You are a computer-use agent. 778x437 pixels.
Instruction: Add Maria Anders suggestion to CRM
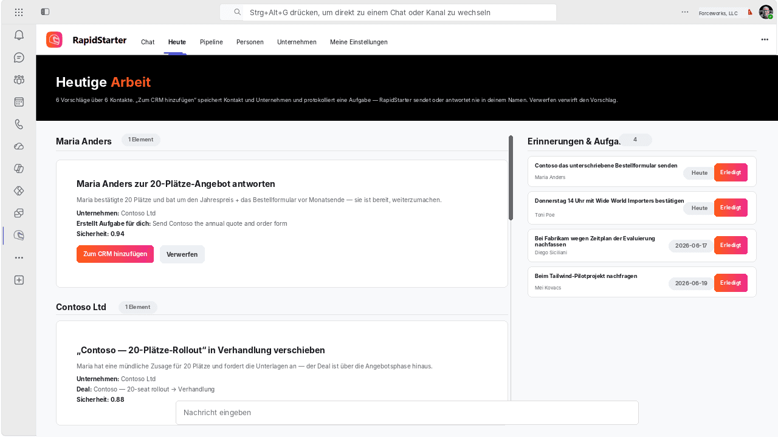click(115, 254)
